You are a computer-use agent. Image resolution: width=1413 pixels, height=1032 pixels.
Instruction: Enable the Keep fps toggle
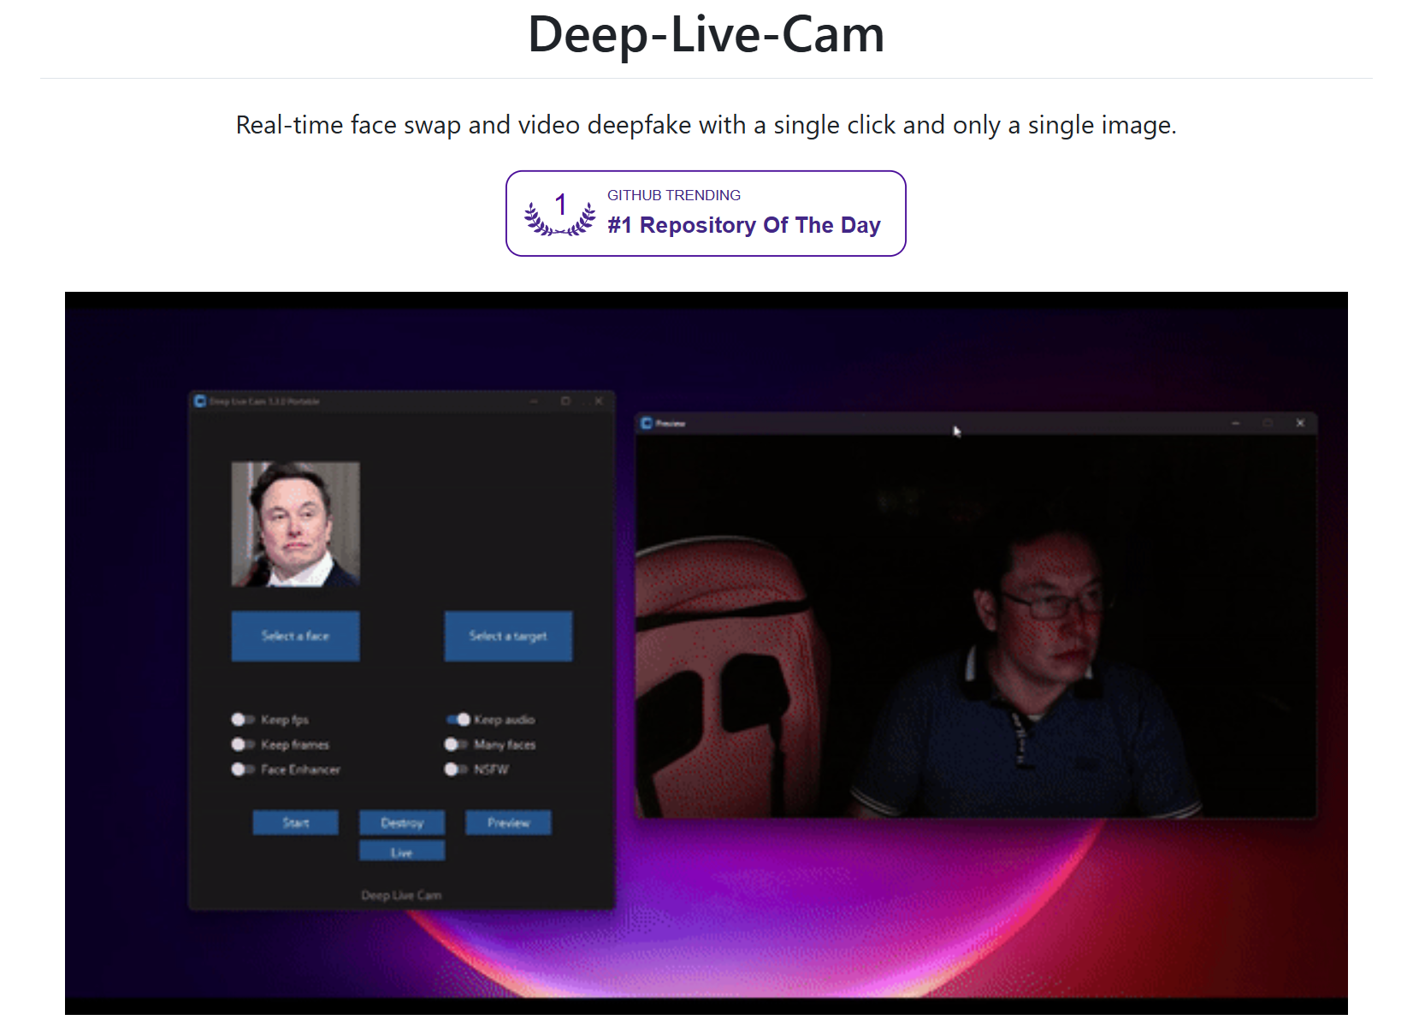point(240,720)
